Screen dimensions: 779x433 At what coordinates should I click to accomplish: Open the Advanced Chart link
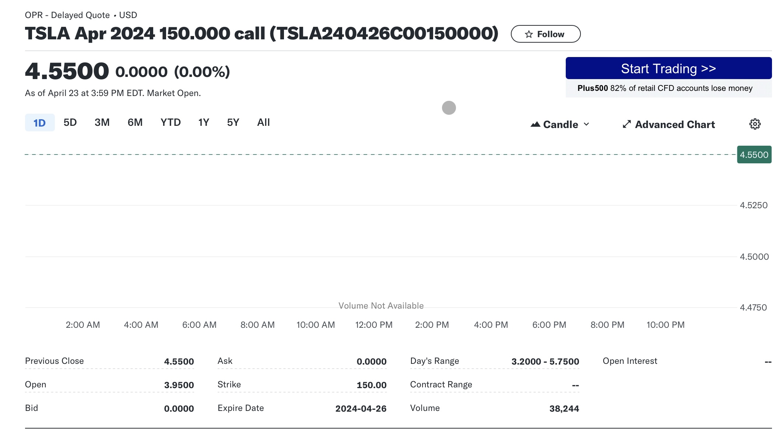pyautogui.click(x=674, y=124)
